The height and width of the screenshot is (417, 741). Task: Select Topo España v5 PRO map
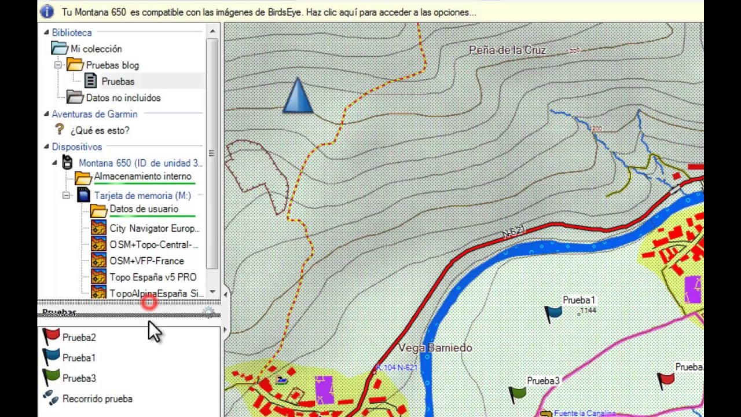point(153,277)
